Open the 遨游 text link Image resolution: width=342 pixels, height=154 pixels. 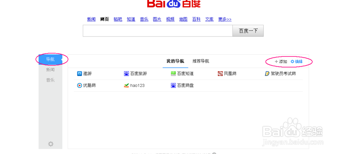pos(88,74)
